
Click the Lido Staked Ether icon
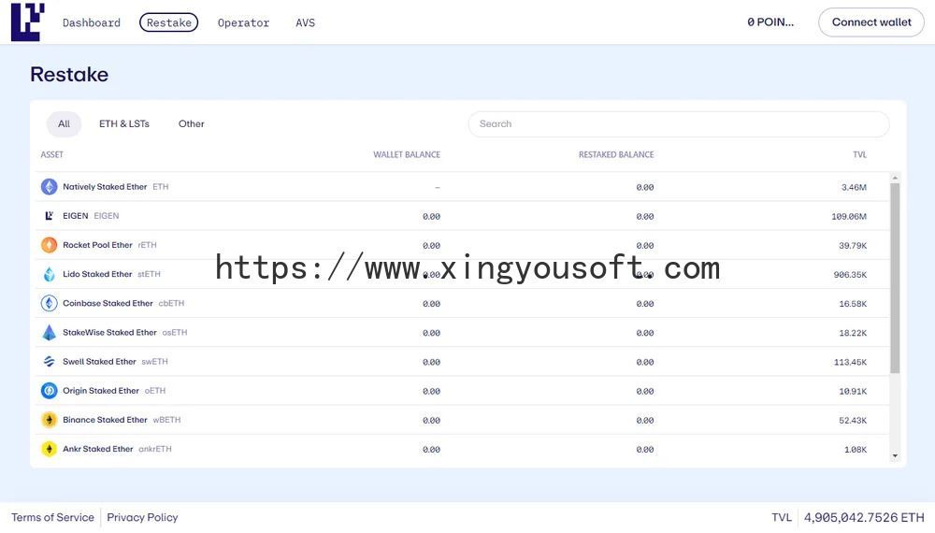pos(49,274)
